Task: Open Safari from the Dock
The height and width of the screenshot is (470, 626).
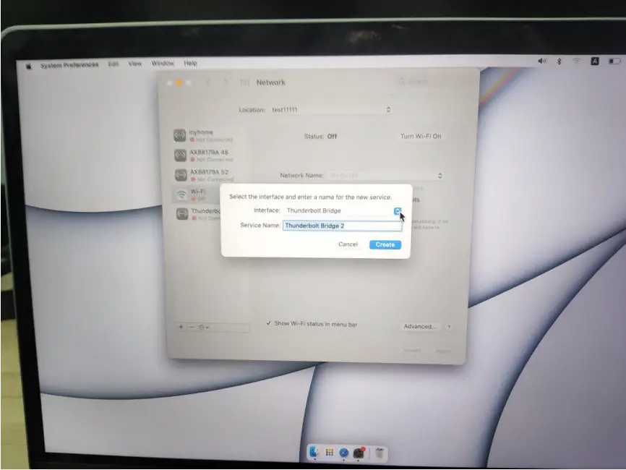Action: tap(344, 453)
